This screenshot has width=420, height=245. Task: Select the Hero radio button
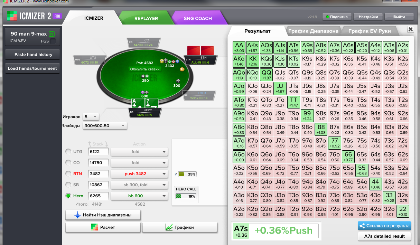[x=68, y=196]
